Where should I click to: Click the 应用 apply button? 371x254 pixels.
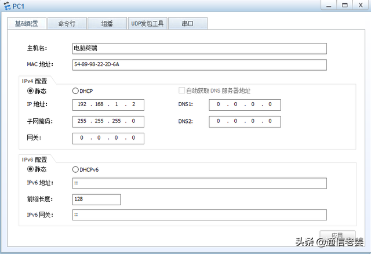pyautogui.click(x=337, y=235)
